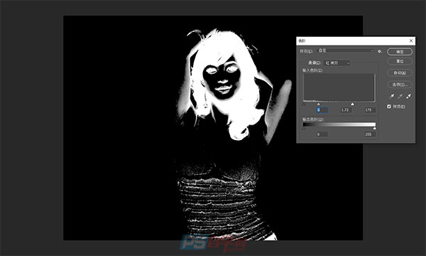Click the OK button in Levels
Image resolution: width=426 pixels, height=256 pixels.
click(x=400, y=51)
